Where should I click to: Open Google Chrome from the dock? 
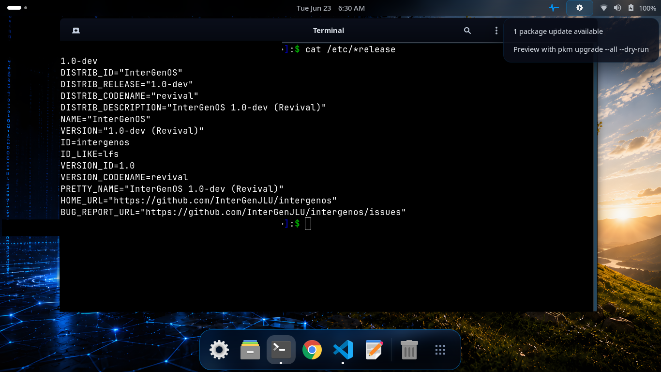coord(312,350)
